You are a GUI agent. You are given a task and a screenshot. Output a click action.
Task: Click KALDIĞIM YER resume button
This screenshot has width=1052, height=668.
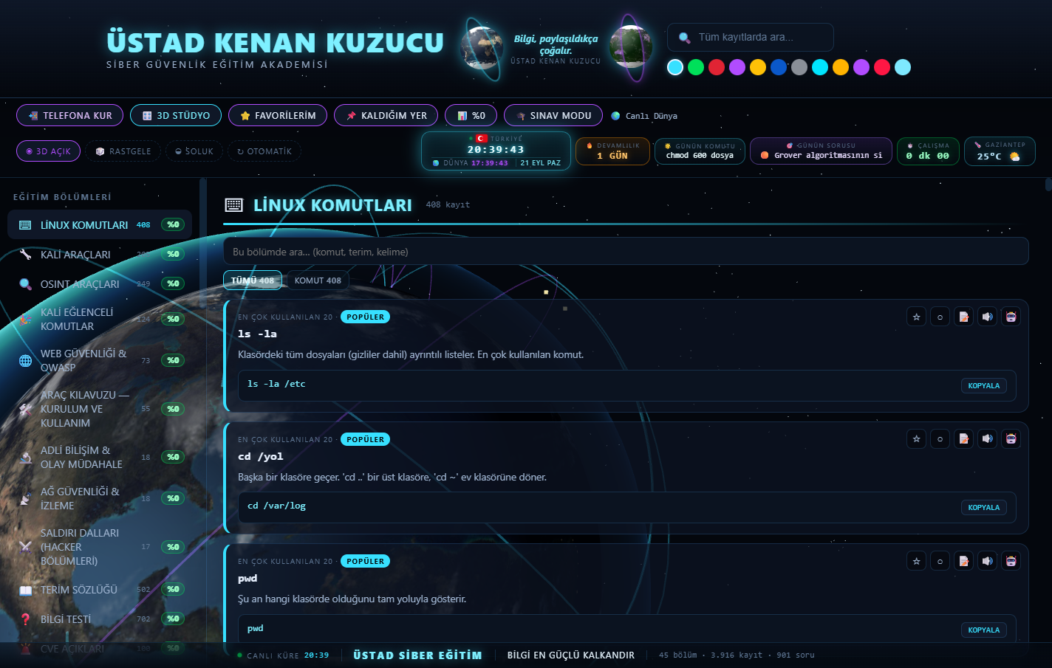click(386, 115)
